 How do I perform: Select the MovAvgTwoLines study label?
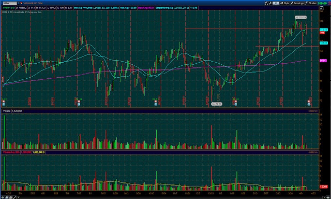click(x=96, y=8)
